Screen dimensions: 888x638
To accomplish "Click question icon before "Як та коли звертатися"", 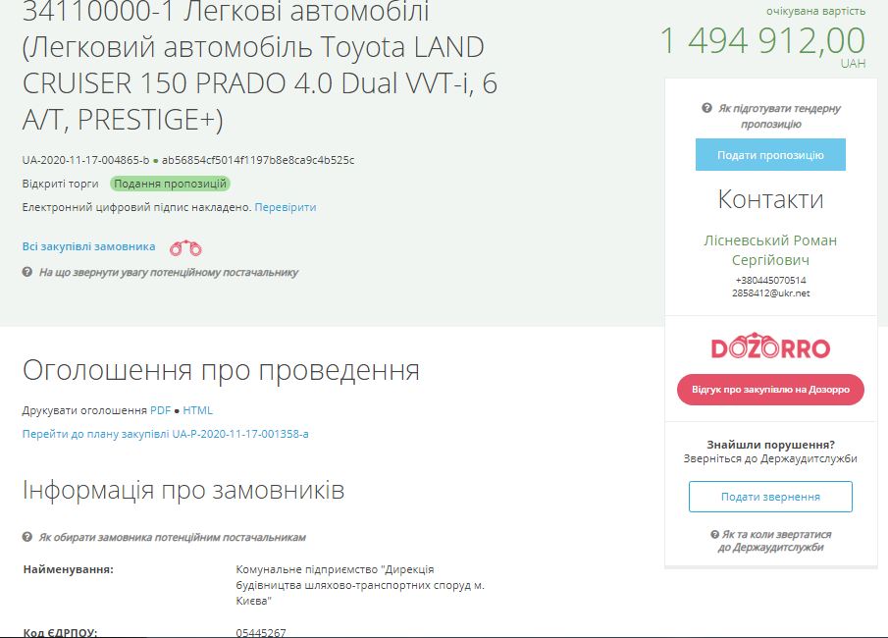I will (x=715, y=534).
